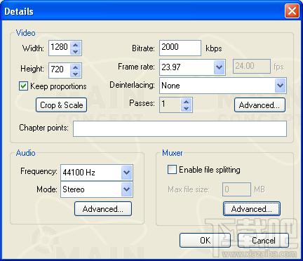Expand the Deinterlacing dropdown

tap(280, 86)
